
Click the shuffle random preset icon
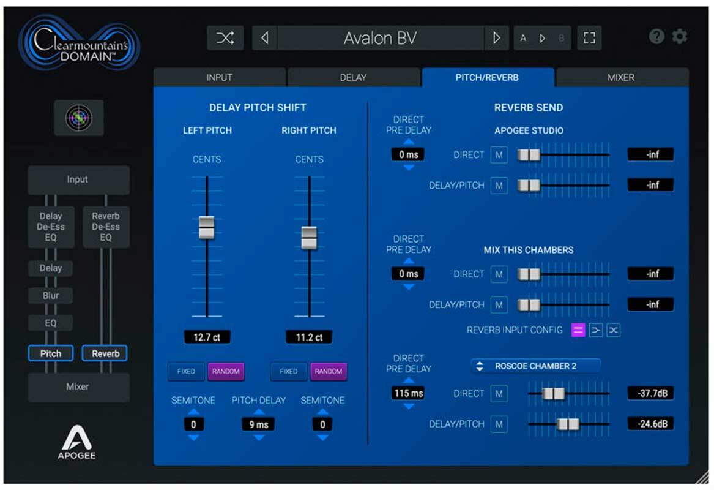pos(225,39)
